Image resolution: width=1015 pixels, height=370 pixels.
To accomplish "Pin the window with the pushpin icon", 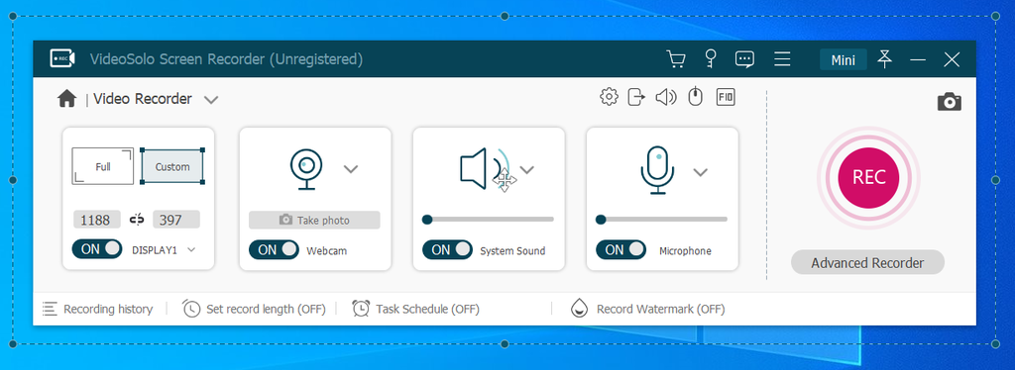I will pyautogui.click(x=884, y=59).
